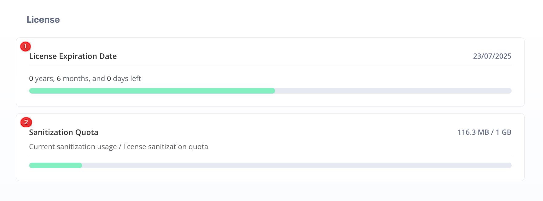The height and width of the screenshot is (201, 543).
Task: Click 'license sanitization quota' phrase in description
Action: click(x=166, y=147)
